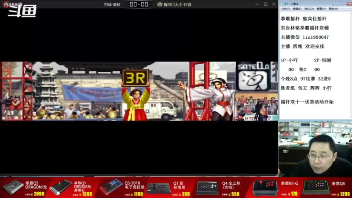Click the line 胜者组 包王 辉辉 小吖
Screen dimensions: 352x198
306,88
